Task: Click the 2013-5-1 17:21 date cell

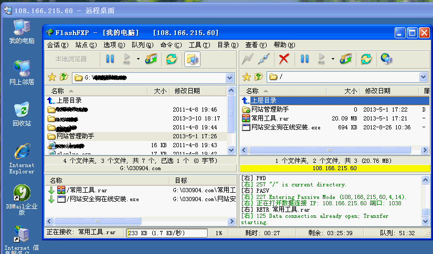Action: click(385, 118)
